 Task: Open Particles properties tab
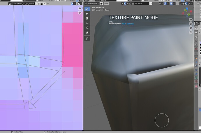click(196, 66)
